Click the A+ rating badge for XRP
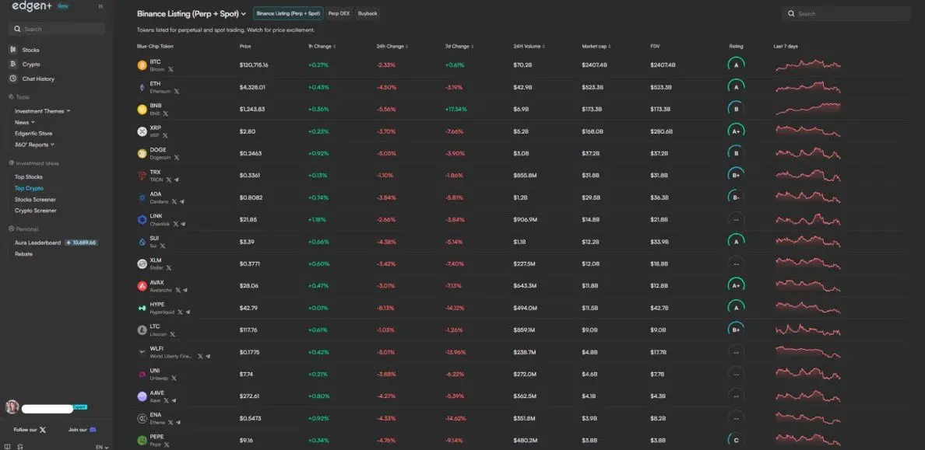 point(736,131)
